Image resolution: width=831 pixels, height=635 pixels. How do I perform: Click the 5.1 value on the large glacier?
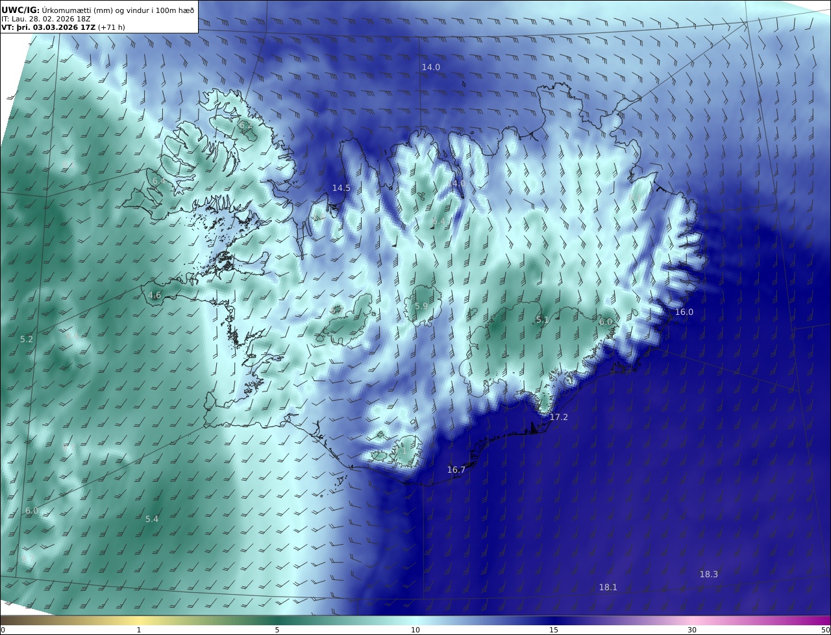542,319
